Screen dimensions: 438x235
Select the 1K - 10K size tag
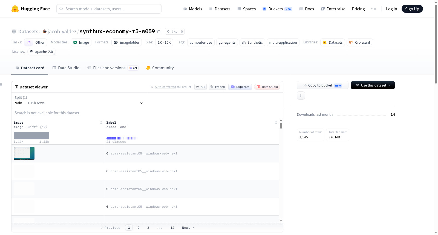point(164,42)
